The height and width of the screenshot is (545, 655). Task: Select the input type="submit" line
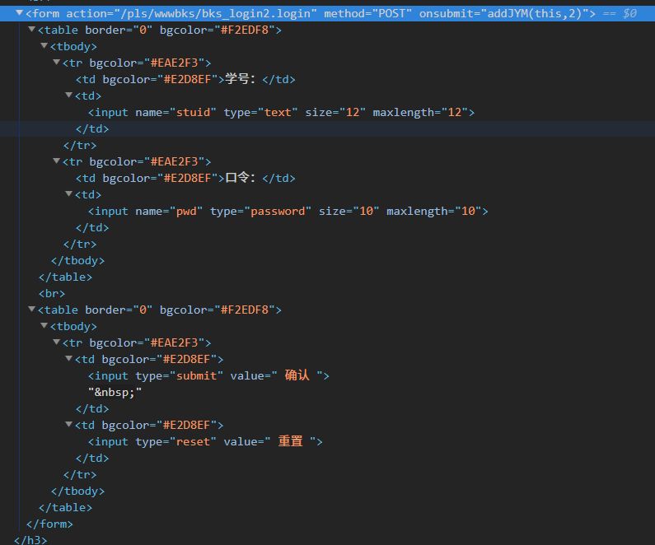pos(208,375)
